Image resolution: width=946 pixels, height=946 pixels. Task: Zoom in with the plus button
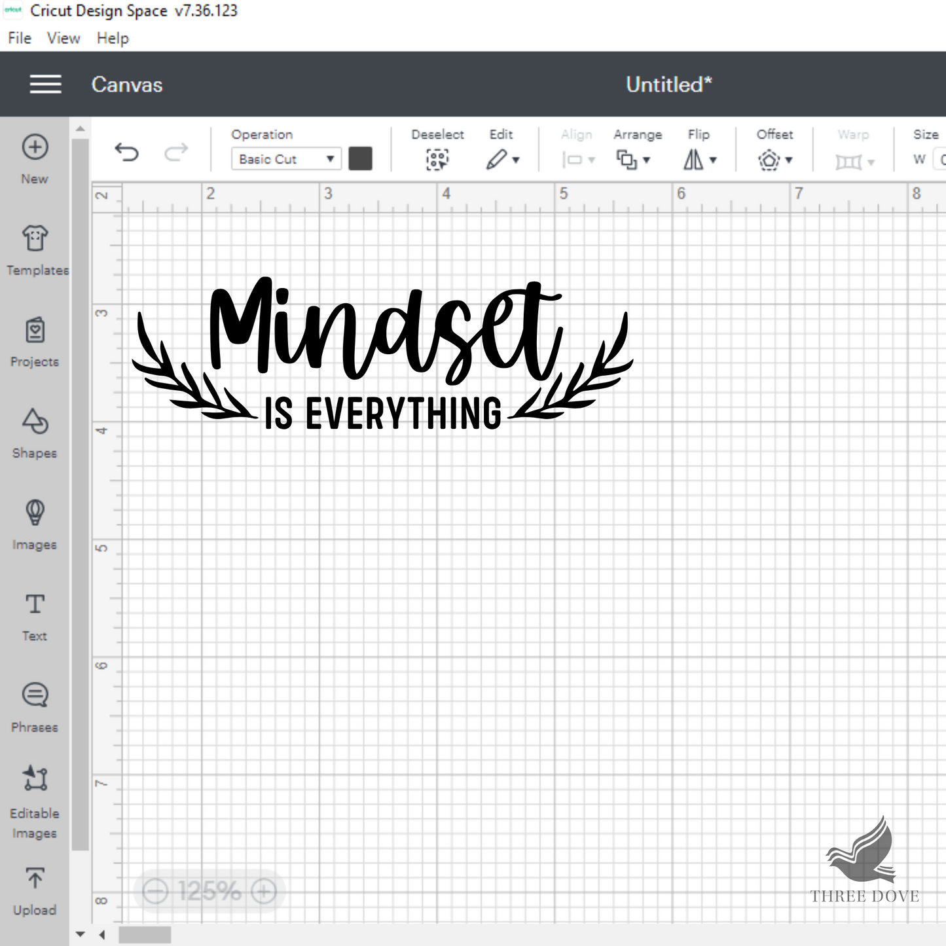pos(264,891)
